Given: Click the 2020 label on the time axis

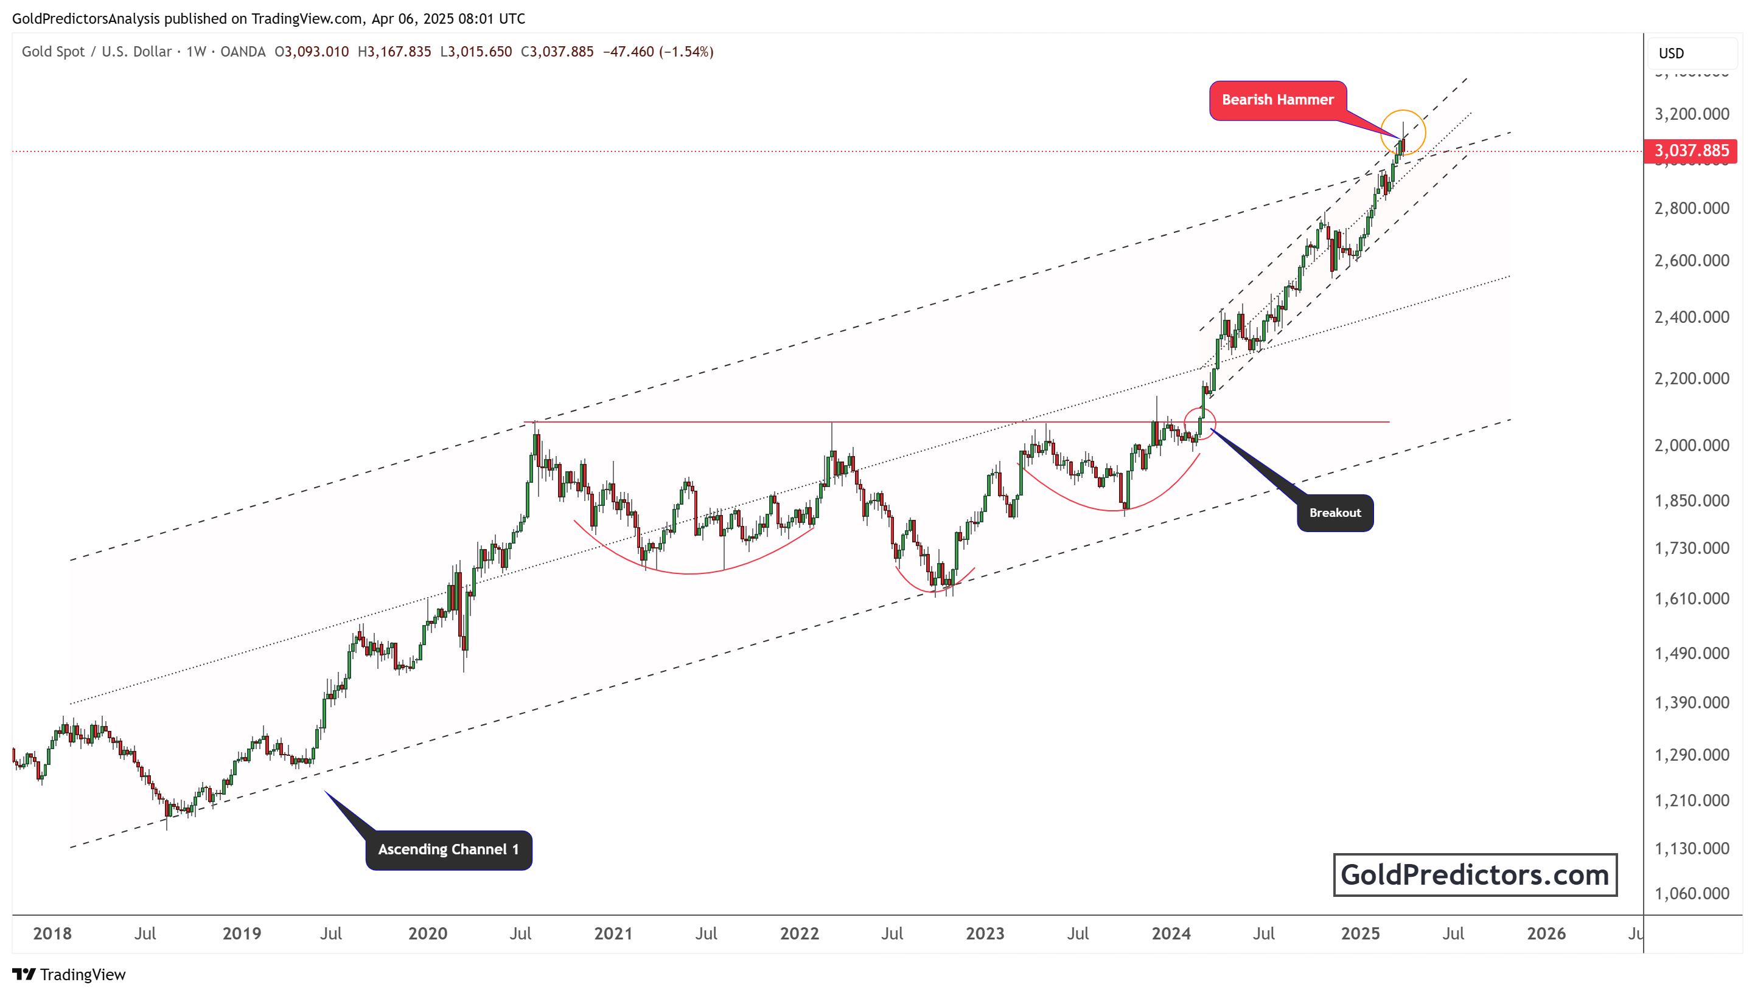Looking at the screenshot, I should 427,933.
